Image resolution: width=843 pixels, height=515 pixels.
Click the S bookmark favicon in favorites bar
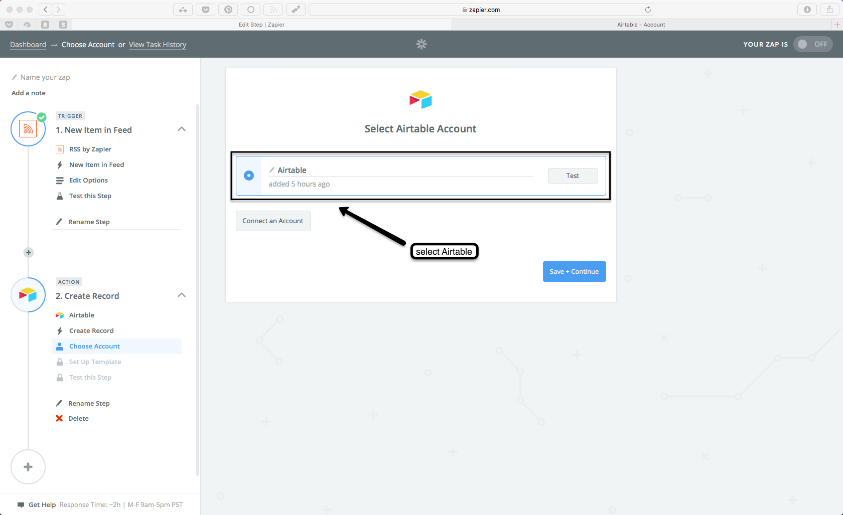pyautogui.click(x=63, y=25)
